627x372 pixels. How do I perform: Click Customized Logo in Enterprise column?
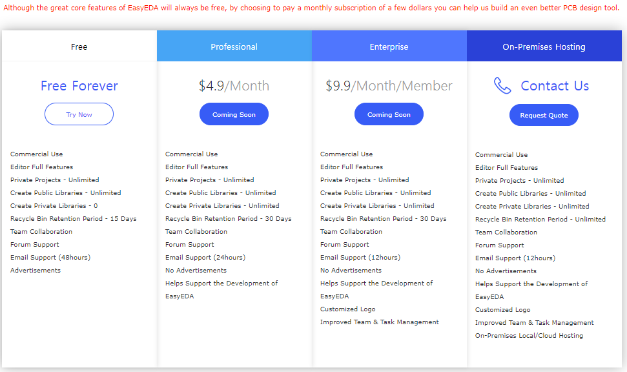(x=347, y=309)
